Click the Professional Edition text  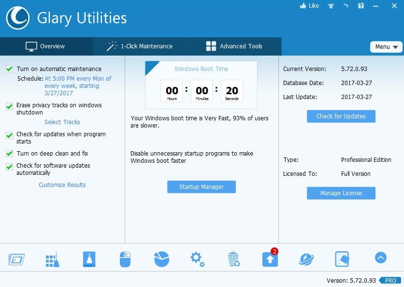point(366,160)
